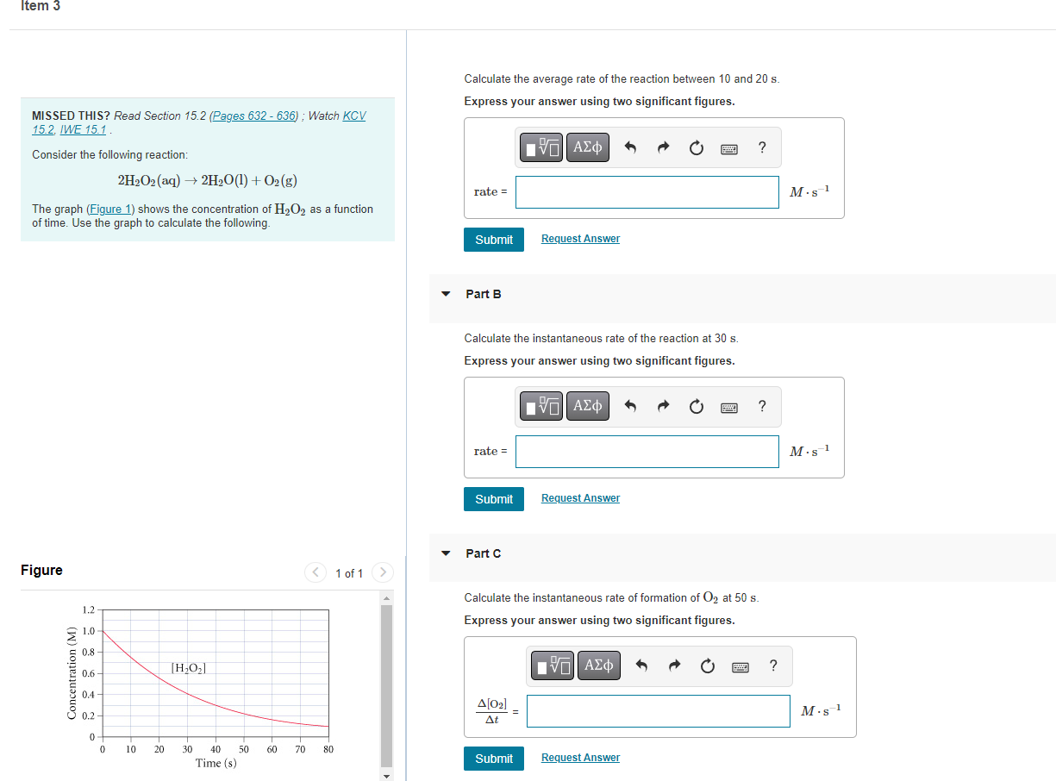Open keyboard shortcuts in Part B toolbar
The width and height of the screenshot is (1056, 781).
729,408
